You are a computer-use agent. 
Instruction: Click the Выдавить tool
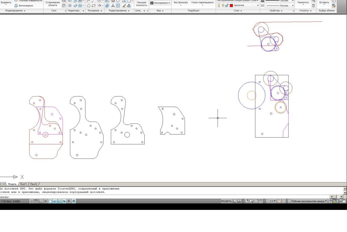click(6, 3)
